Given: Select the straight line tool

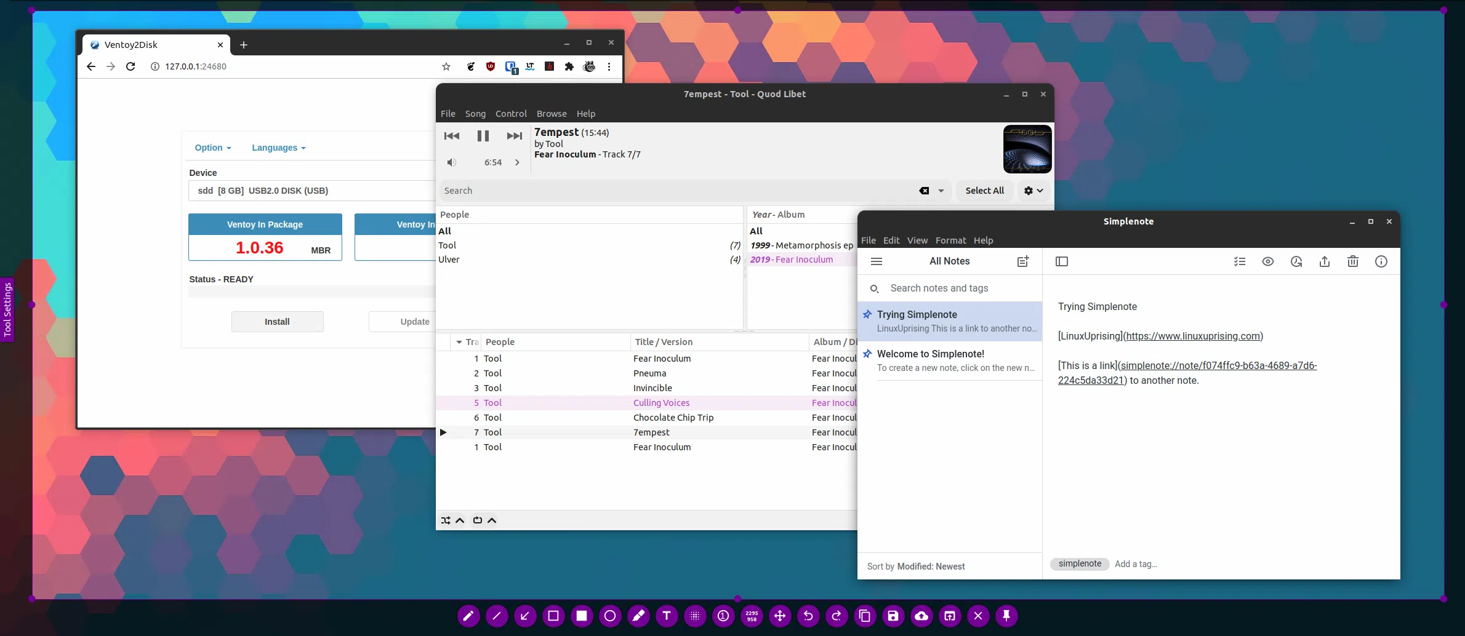Looking at the screenshot, I should tap(497, 616).
